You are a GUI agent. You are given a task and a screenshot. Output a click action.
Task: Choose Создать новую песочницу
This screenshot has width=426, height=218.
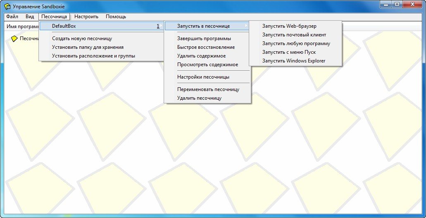point(82,38)
